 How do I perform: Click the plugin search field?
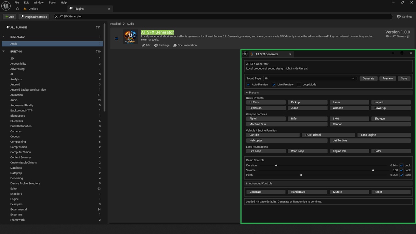pyautogui.click(x=223, y=17)
